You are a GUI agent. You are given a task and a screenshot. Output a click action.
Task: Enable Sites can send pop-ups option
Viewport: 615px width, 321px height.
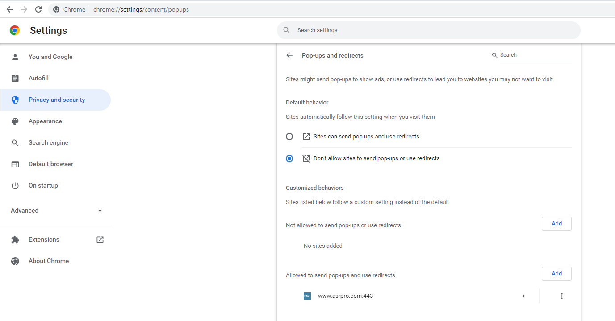point(289,136)
